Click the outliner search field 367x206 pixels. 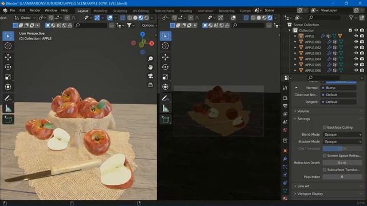pyautogui.click(x=324, y=18)
